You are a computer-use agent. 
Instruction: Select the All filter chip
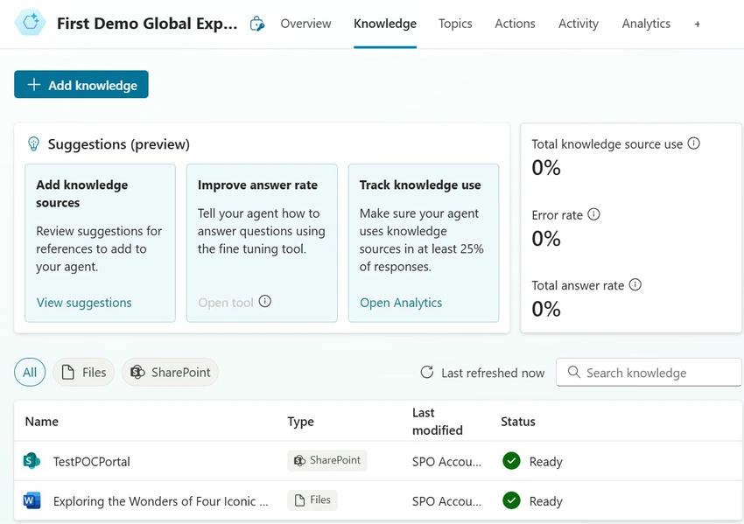[x=30, y=373]
